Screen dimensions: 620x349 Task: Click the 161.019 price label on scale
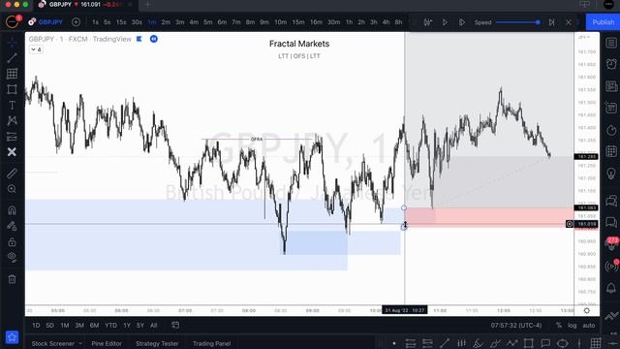586,224
